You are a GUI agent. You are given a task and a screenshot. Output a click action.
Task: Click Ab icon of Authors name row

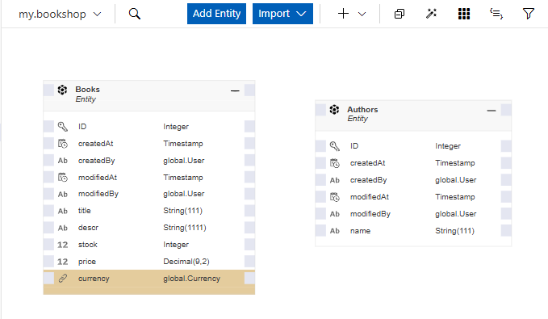[x=334, y=231]
